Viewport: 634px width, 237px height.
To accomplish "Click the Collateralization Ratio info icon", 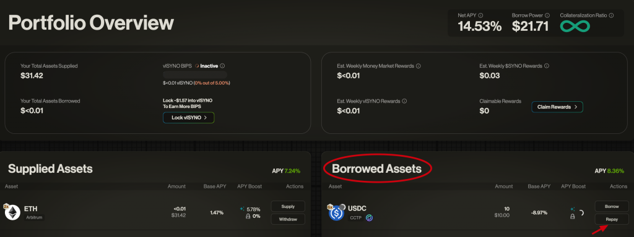I will [x=611, y=15].
